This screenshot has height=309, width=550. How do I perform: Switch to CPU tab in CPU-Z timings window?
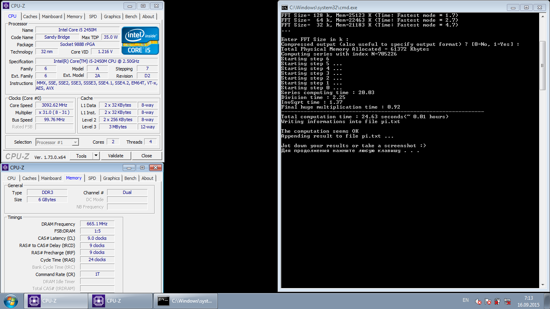[12, 178]
